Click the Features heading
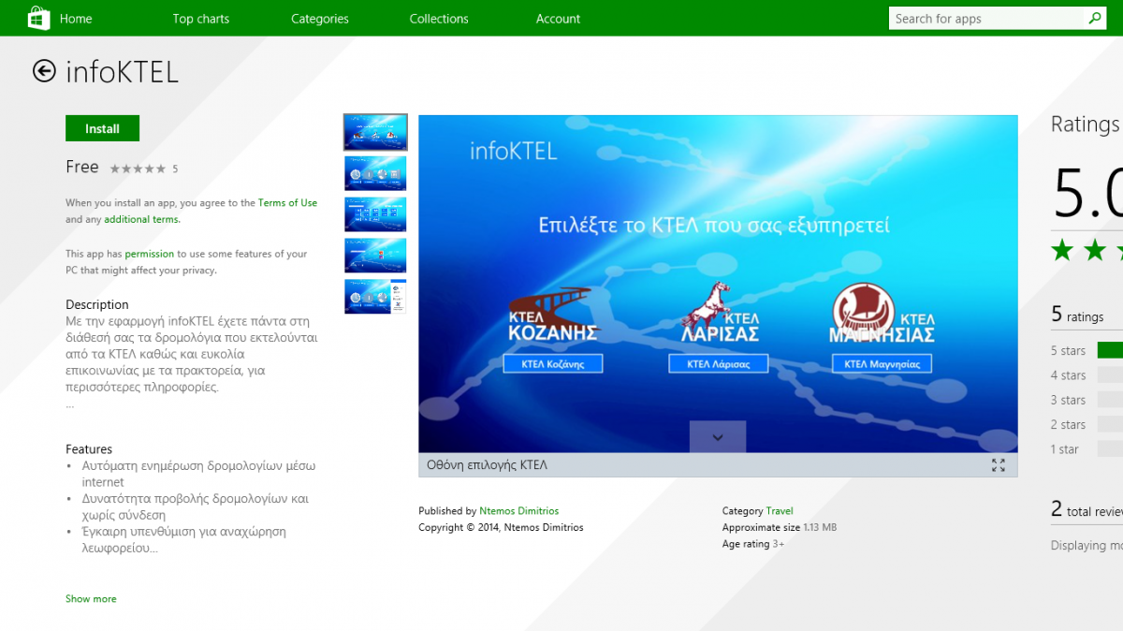This screenshot has width=1123, height=631. pyautogui.click(x=89, y=449)
